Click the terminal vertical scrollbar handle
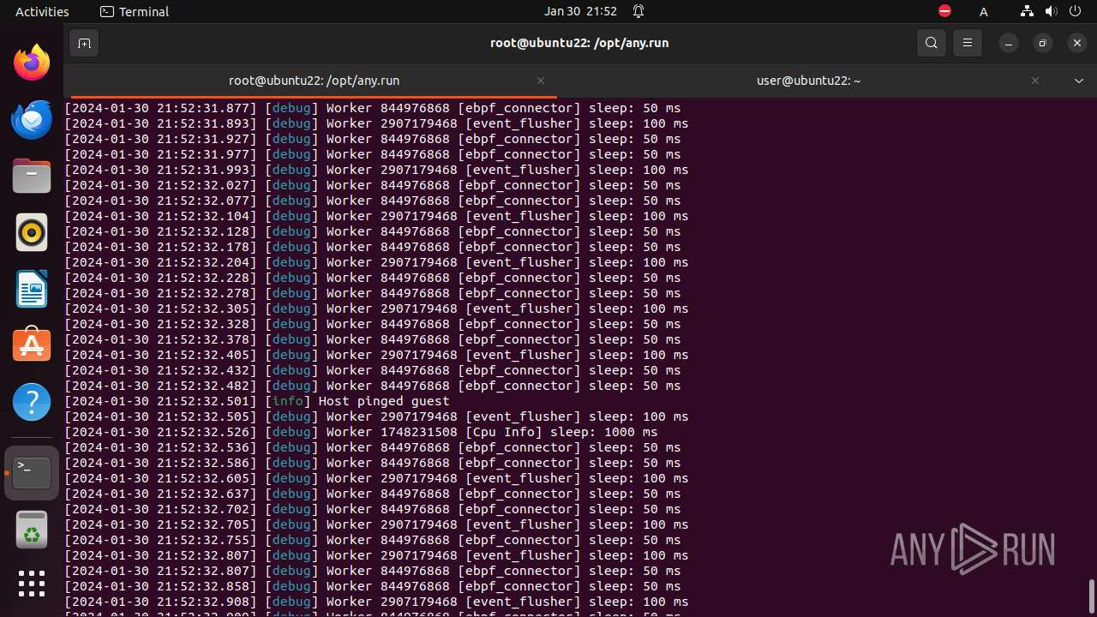 tap(1091, 597)
